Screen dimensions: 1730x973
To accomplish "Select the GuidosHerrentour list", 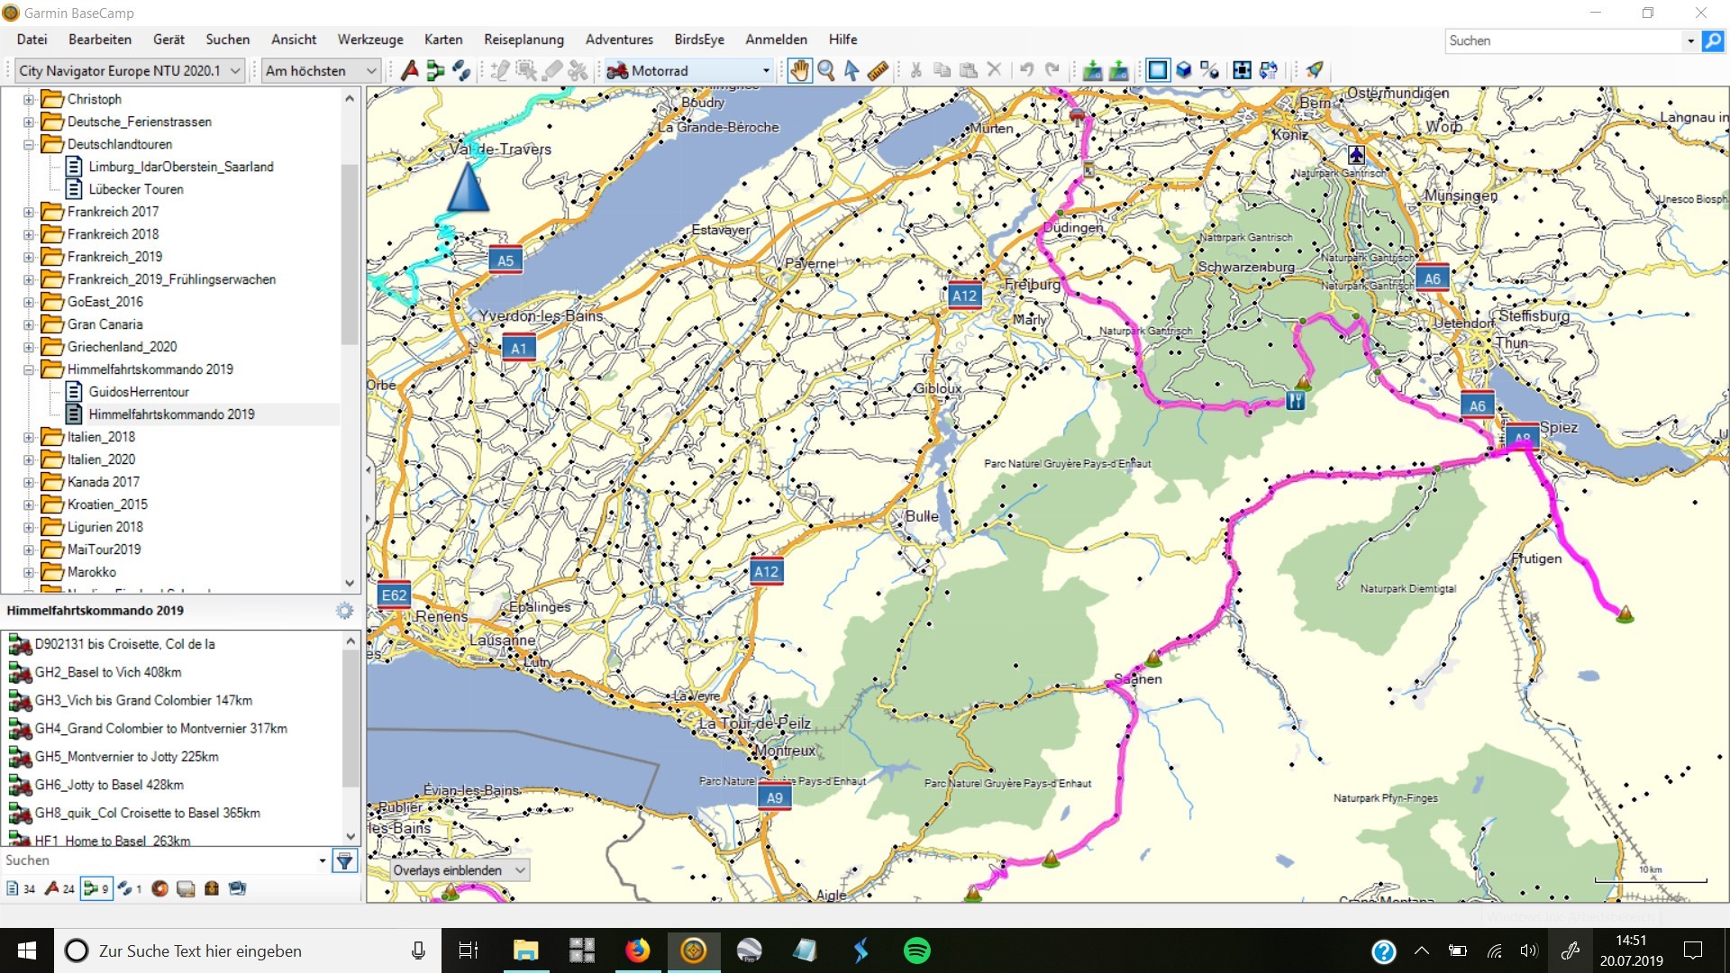I will point(139,392).
